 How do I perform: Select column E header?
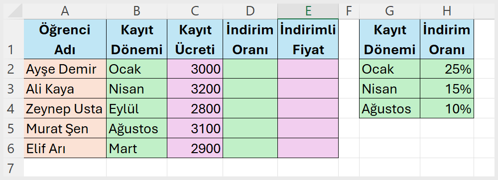[x=308, y=11]
